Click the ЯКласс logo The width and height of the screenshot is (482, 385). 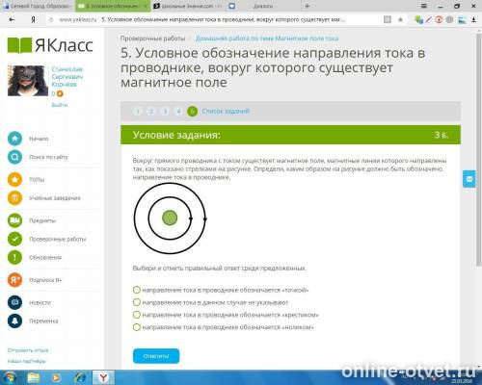[x=50, y=45]
